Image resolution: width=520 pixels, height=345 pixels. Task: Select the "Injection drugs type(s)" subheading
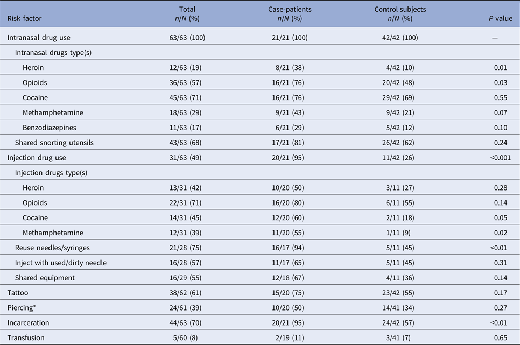click(51, 173)
